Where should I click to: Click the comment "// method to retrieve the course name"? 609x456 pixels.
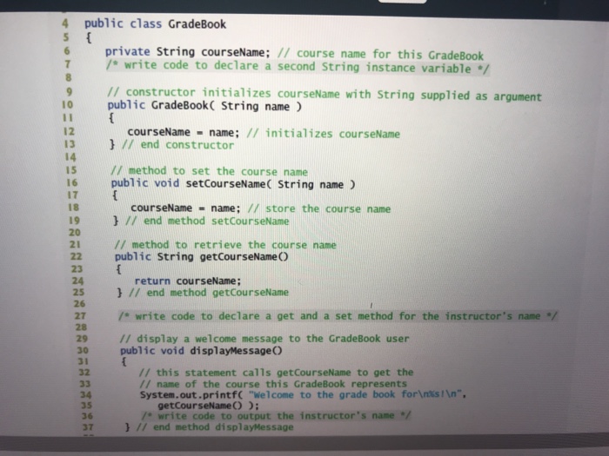(x=225, y=245)
